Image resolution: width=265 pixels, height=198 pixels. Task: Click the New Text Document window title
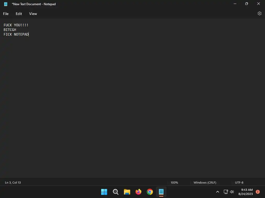34,4
